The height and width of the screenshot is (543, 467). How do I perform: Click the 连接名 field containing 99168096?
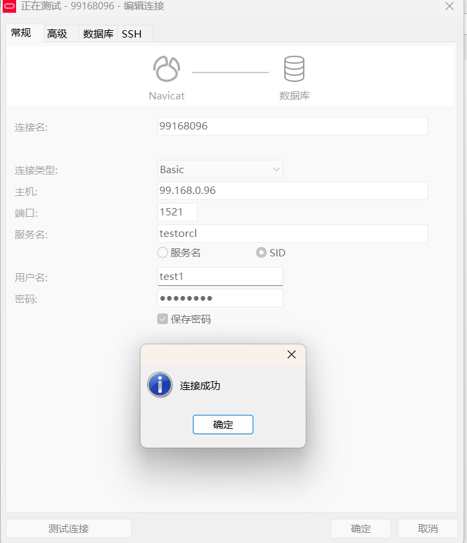[292, 126]
